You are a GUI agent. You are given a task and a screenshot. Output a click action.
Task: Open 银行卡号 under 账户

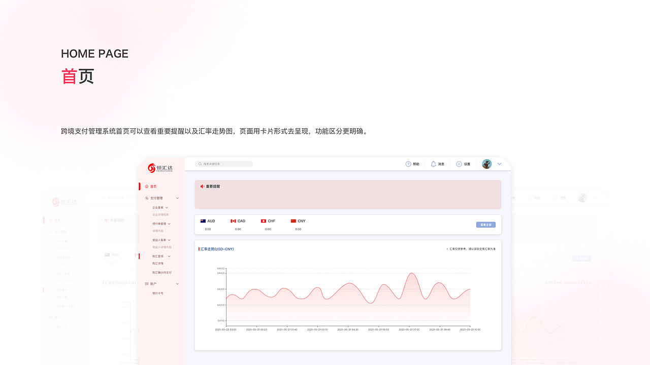[158, 293]
